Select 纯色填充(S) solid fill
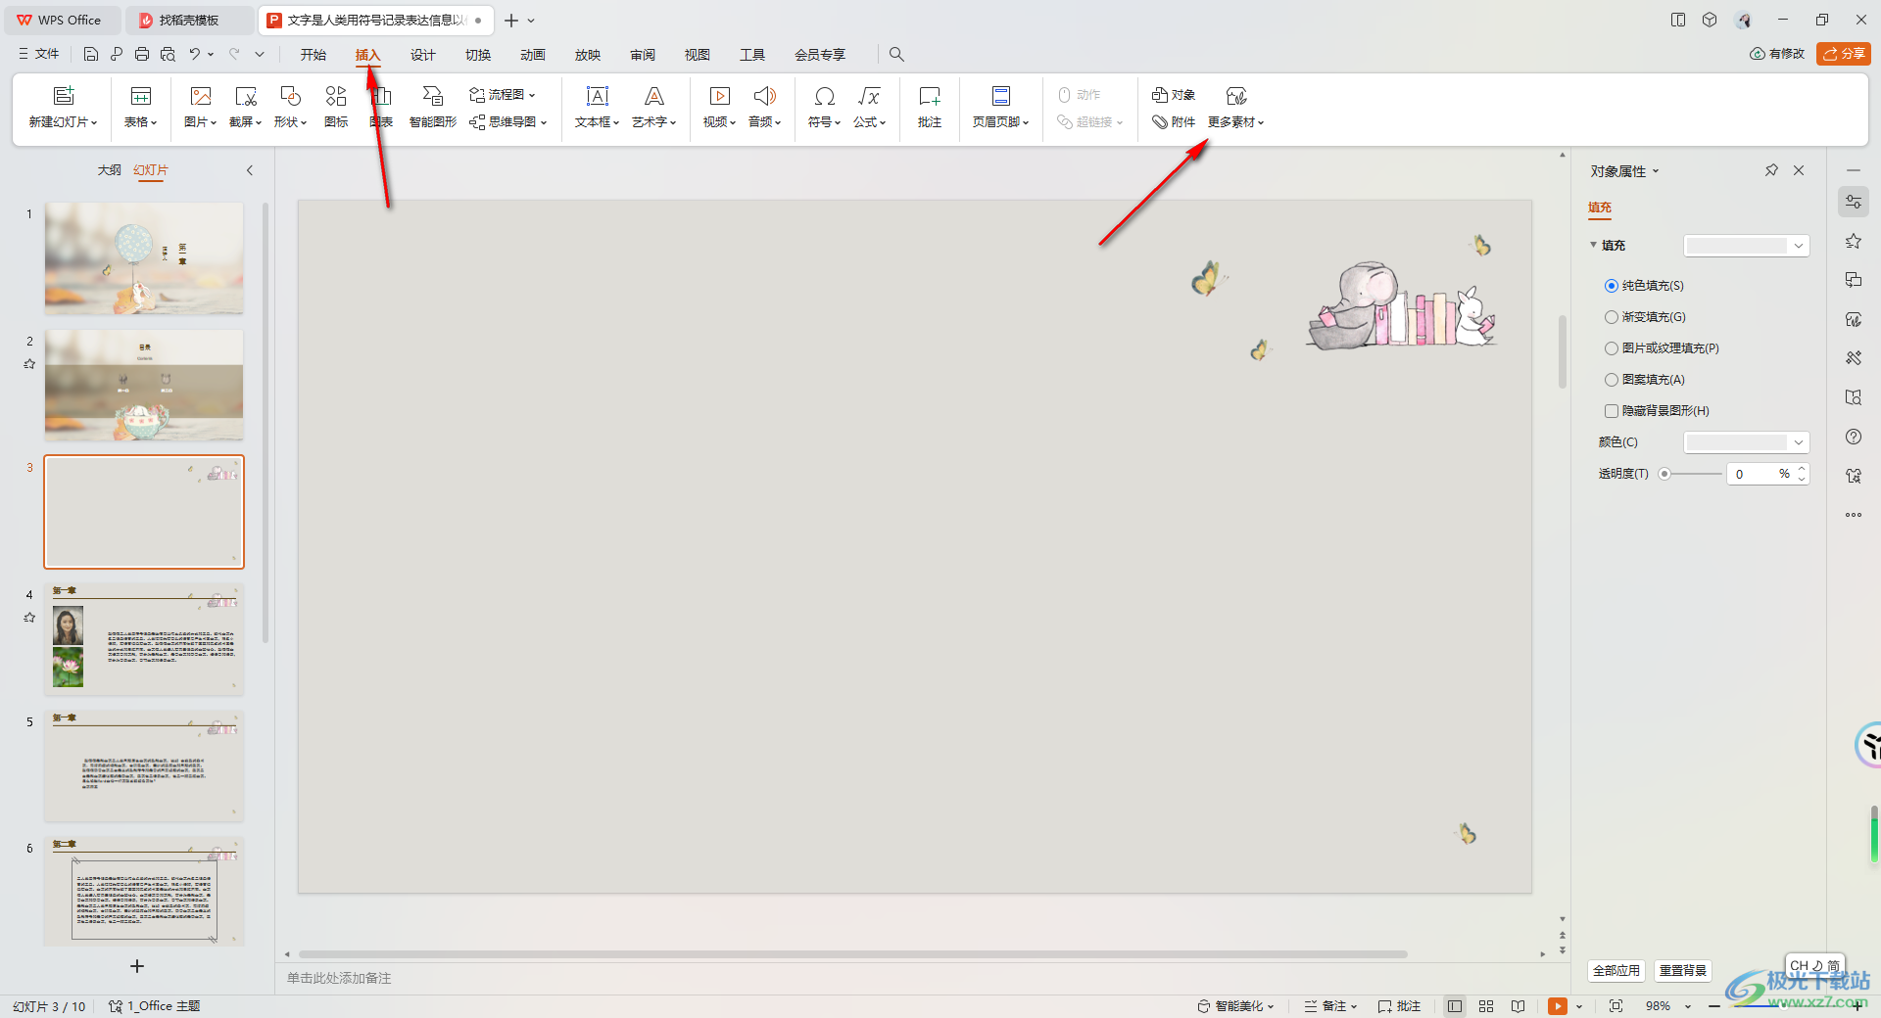The height and width of the screenshot is (1018, 1881). 1644,286
